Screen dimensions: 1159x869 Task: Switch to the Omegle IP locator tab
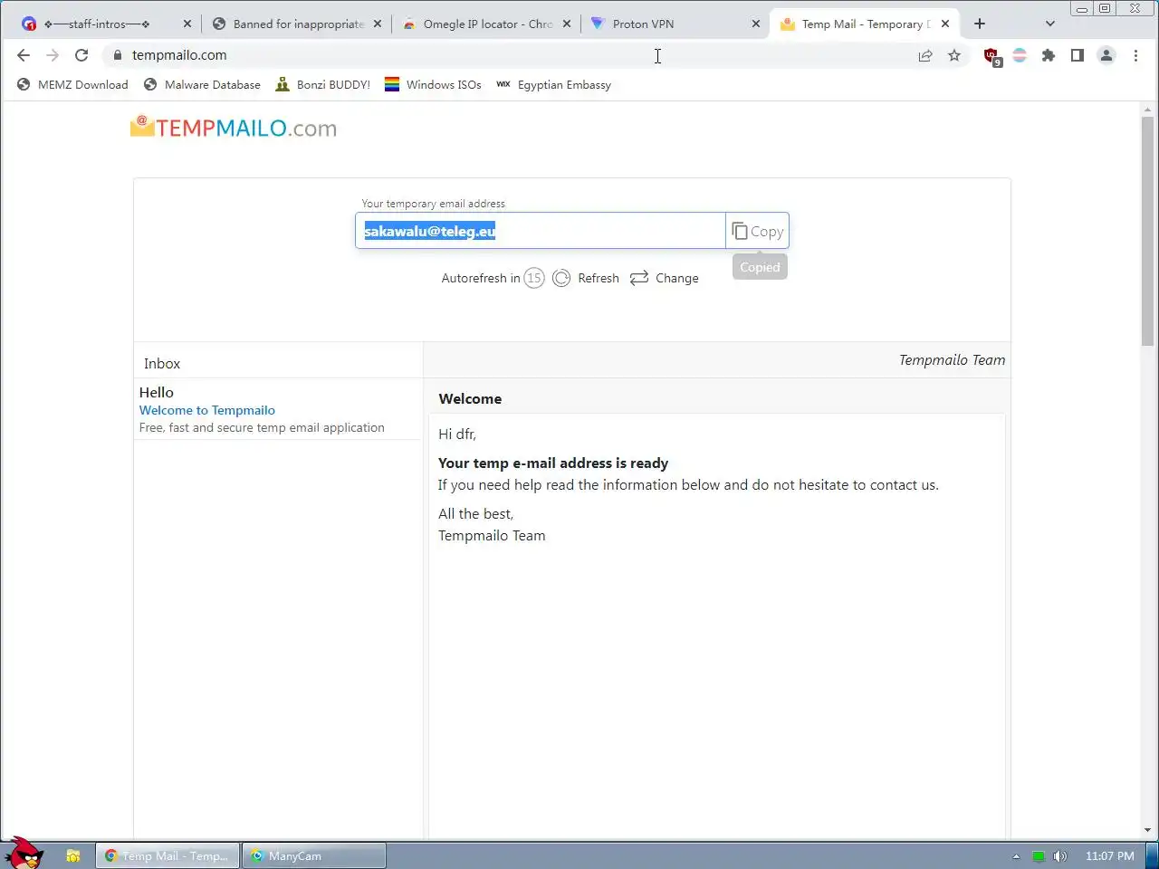(x=488, y=24)
